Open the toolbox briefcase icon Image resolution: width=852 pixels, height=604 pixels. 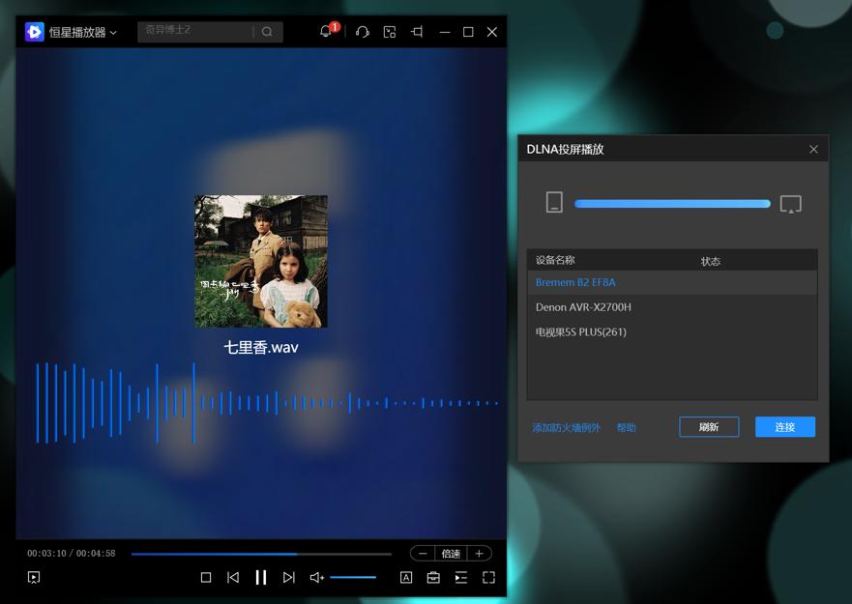433,577
